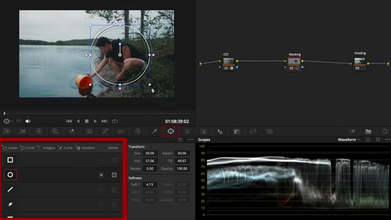Jump to first frame

tap(69, 121)
